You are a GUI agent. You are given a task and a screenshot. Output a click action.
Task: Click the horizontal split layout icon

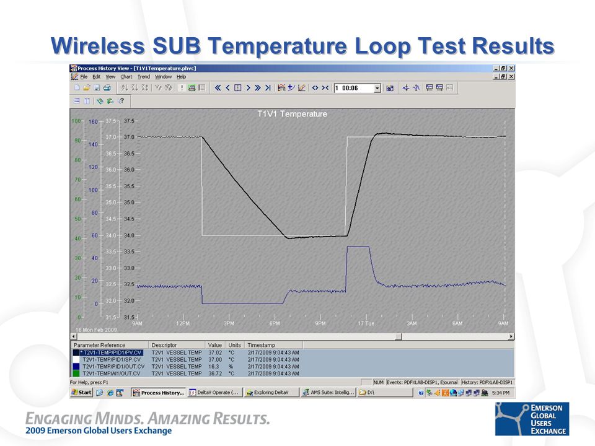click(x=77, y=101)
